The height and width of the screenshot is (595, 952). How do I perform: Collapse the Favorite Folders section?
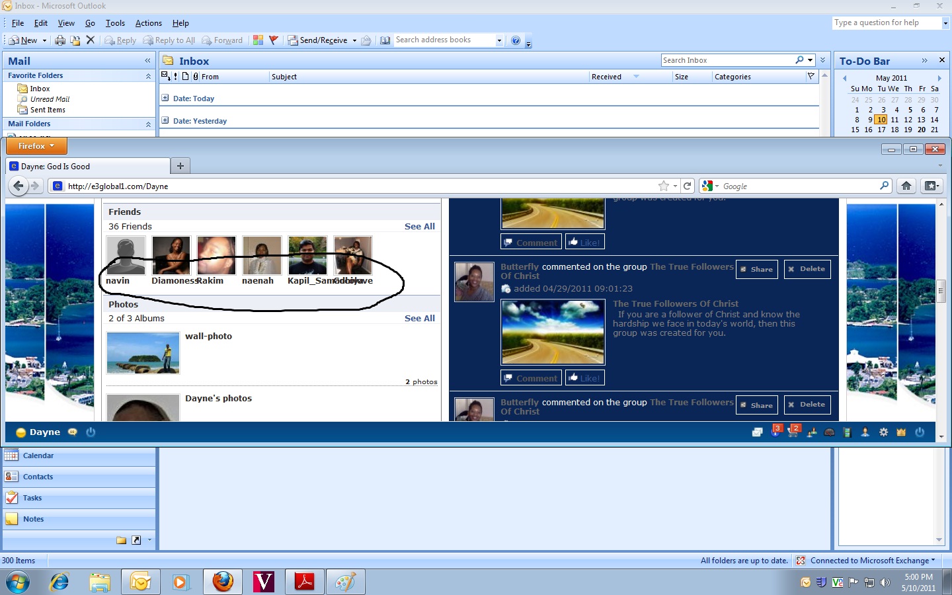[148, 76]
